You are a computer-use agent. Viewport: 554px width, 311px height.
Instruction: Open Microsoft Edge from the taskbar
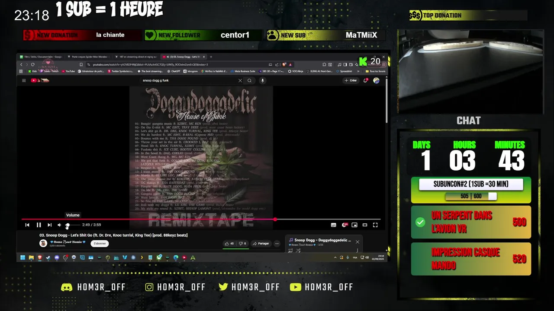[176, 257]
